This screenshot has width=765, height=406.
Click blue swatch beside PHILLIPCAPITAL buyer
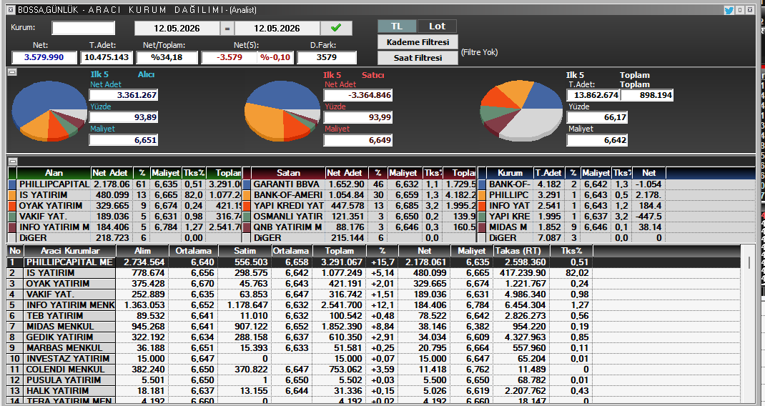point(12,184)
